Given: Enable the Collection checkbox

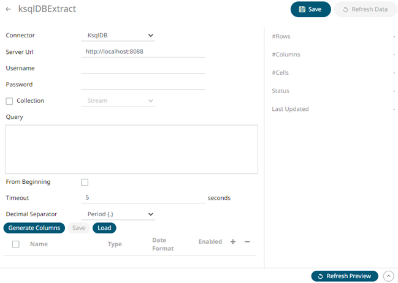Looking at the screenshot, I should pos(9,101).
